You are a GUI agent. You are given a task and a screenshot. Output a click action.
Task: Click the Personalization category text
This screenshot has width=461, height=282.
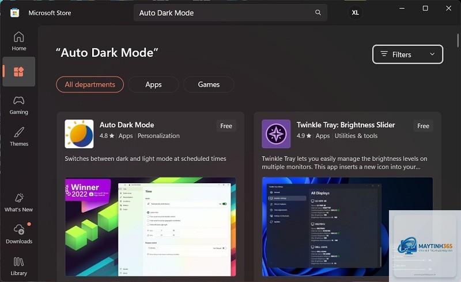click(158, 136)
